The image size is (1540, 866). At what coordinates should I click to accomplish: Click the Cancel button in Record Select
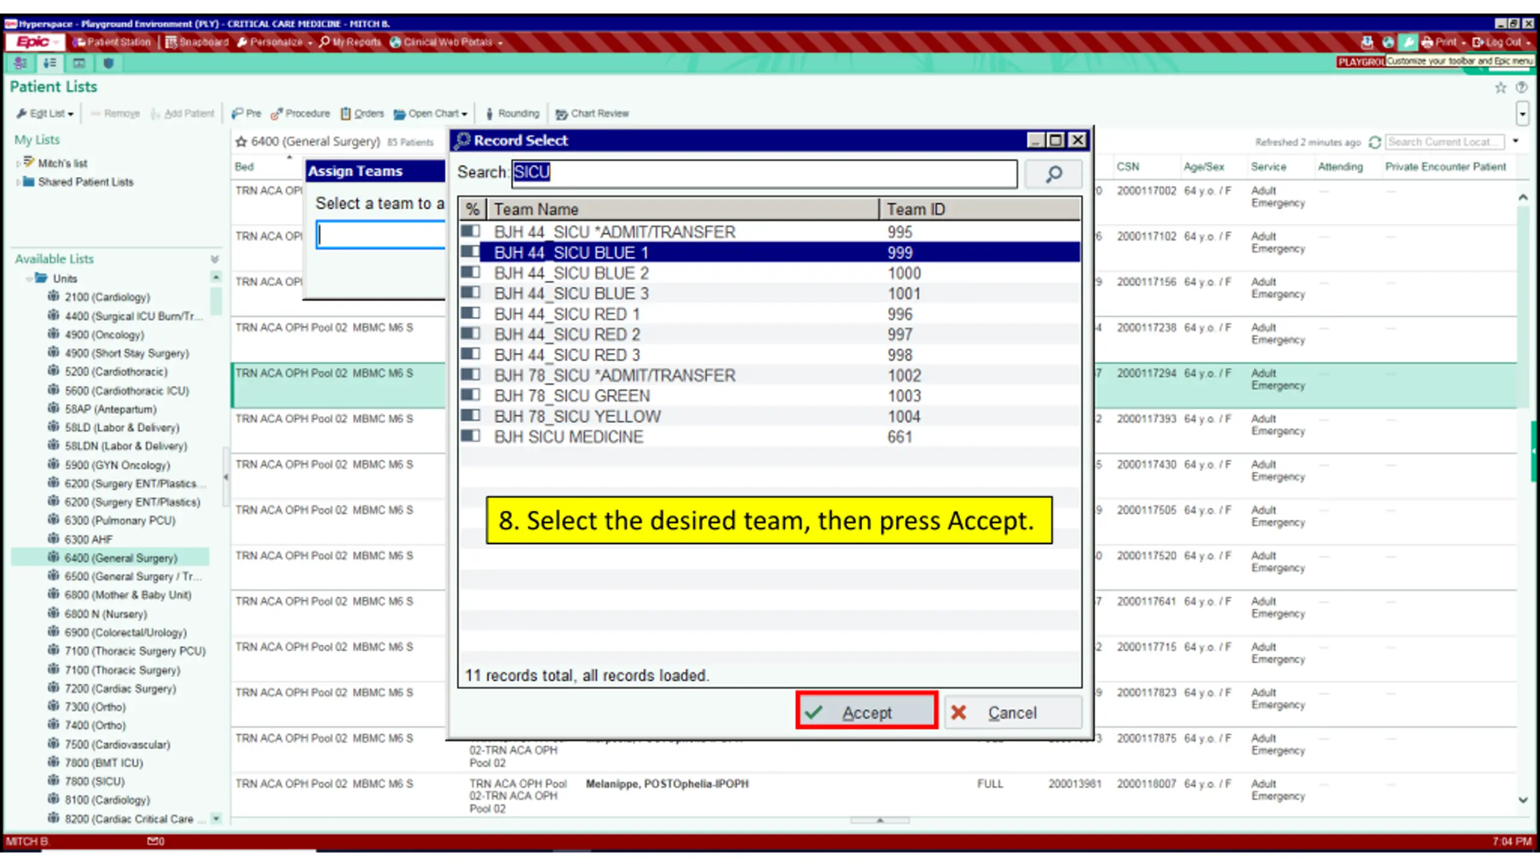tap(1012, 713)
